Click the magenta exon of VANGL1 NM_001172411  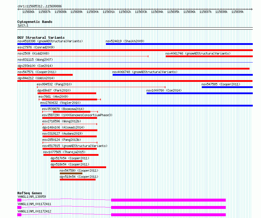[x=168, y=207]
